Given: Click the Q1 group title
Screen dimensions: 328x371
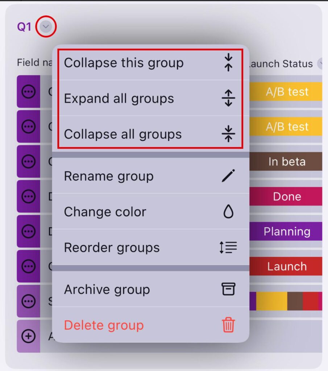Looking at the screenshot, I should pos(24,27).
